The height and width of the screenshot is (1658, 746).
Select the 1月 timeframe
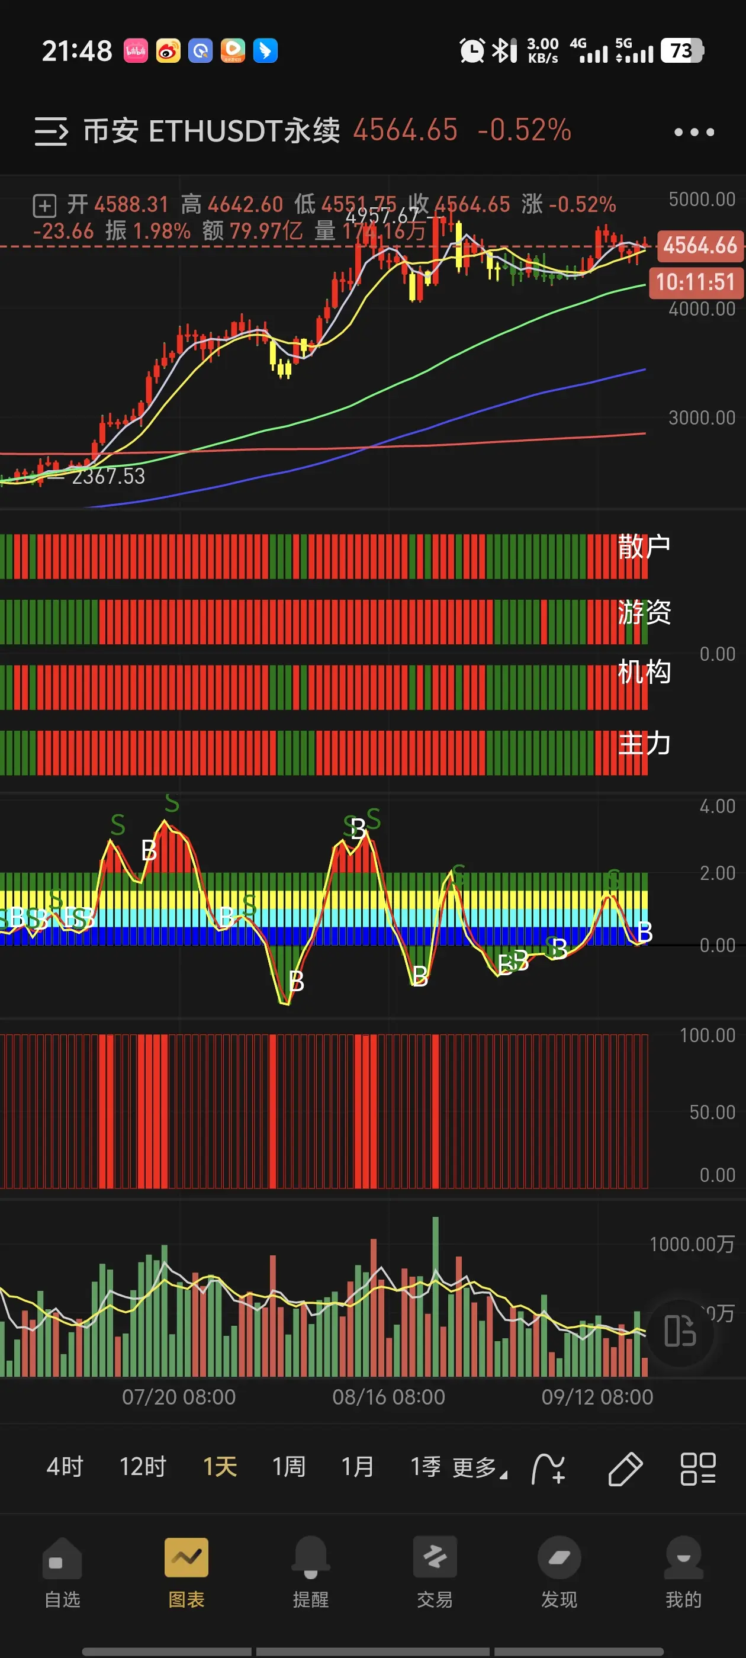coord(357,1467)
